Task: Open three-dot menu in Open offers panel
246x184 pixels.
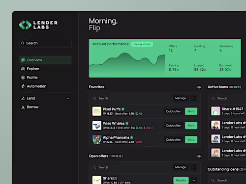Action: [x=194, y=167]
